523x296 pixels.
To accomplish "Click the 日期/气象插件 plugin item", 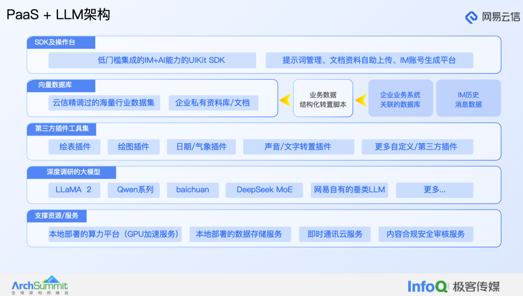I will click(x=201, y=147).
